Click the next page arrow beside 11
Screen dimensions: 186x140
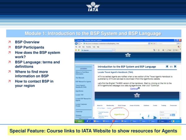point(175,66)
